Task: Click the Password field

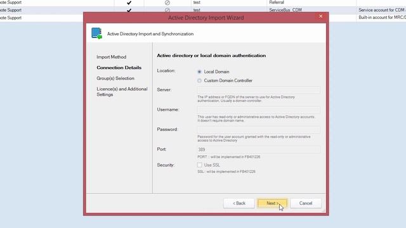Action: point(258,129)
